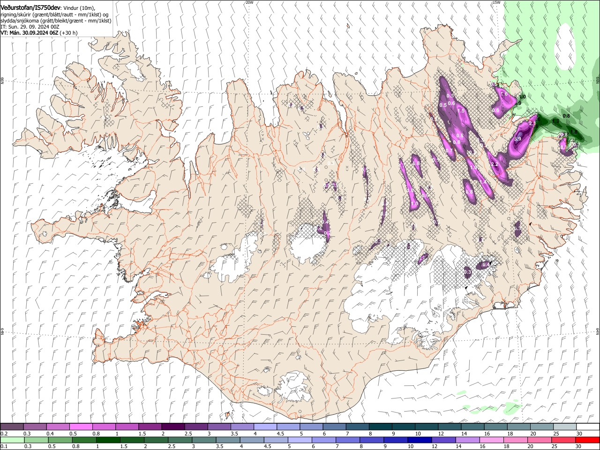Click the dull plum 0.2 swatch in top legend row
Viewport: 600px width, 450px height.
[x=12, y=427]
